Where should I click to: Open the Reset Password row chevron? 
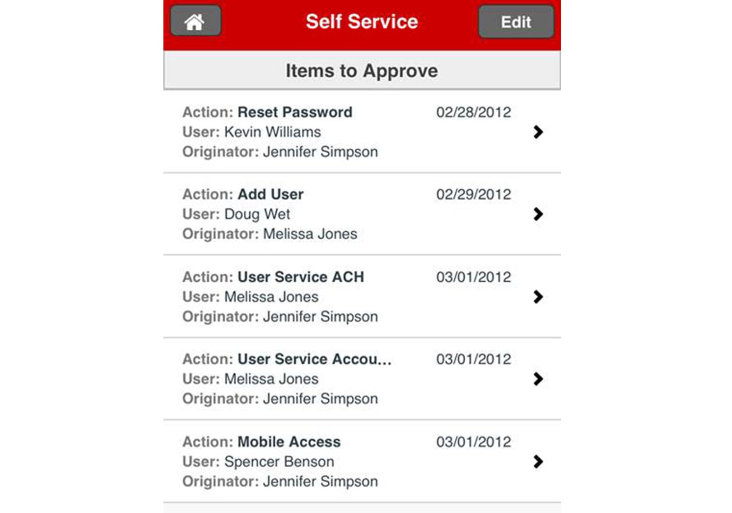click(538, 132)
